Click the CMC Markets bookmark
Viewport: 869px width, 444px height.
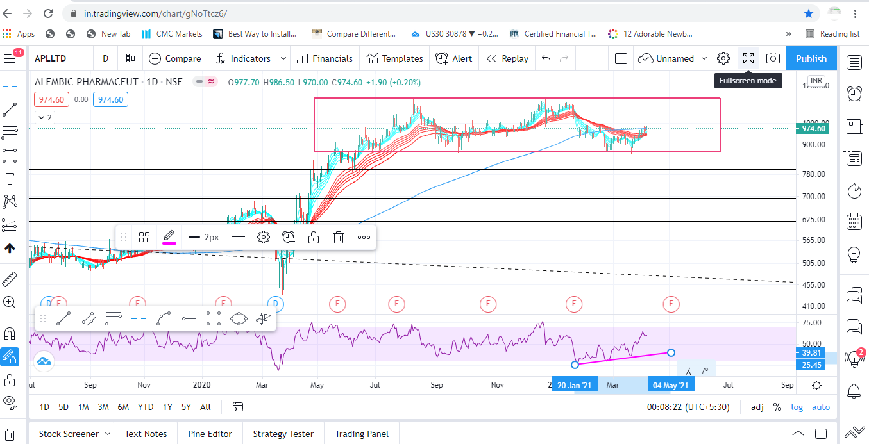[x=172, y=34]
